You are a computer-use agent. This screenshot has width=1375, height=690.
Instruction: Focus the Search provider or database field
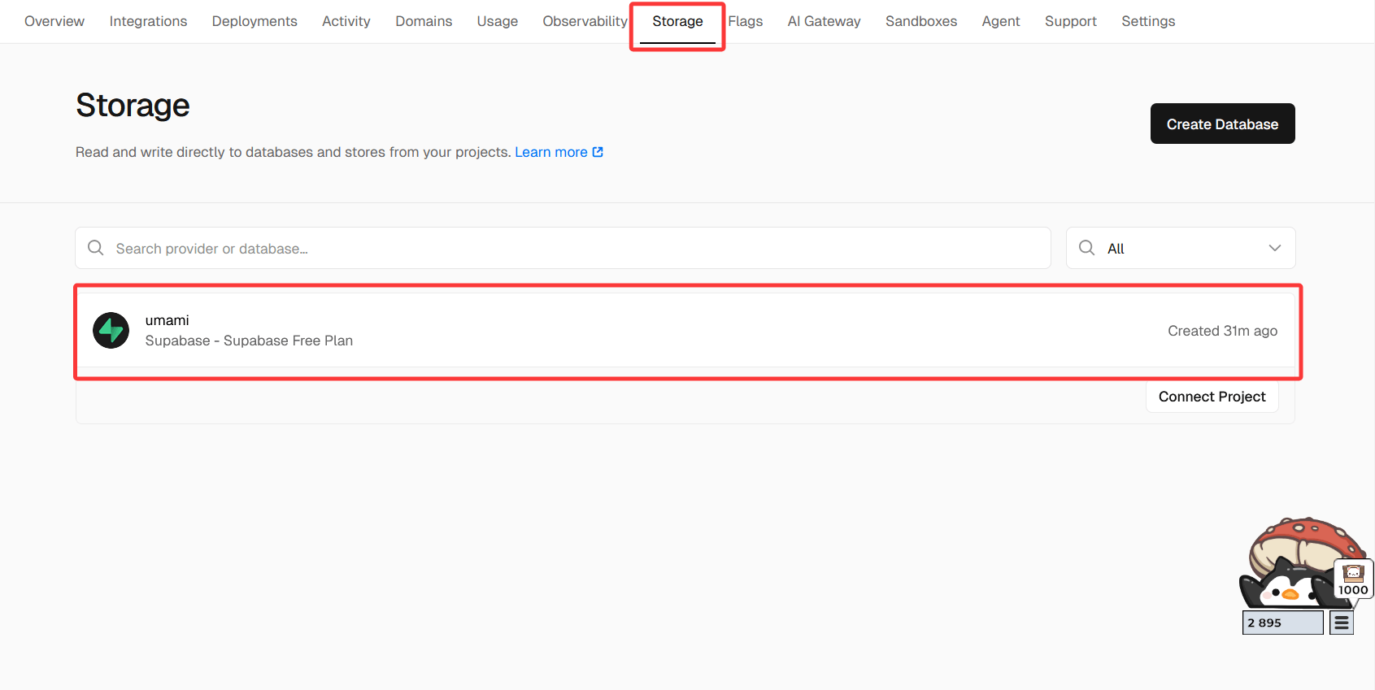coord(569,248)
